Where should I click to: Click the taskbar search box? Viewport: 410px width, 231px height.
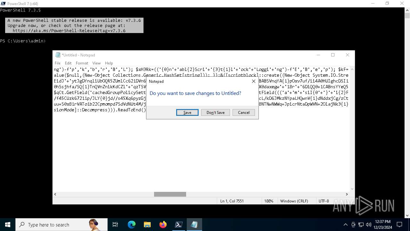click(61, 225)
